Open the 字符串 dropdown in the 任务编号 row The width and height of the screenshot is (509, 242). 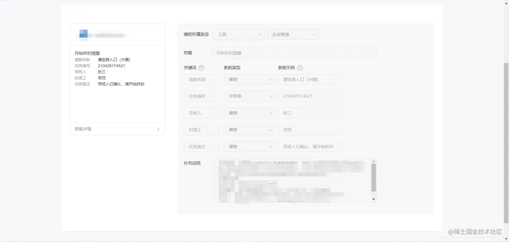[x=249, y=96]
